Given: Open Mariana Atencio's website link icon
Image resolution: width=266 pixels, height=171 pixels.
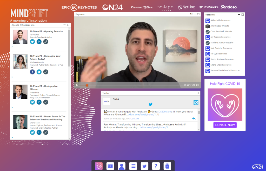Looking at the screenshot, I should click(46, 72).
